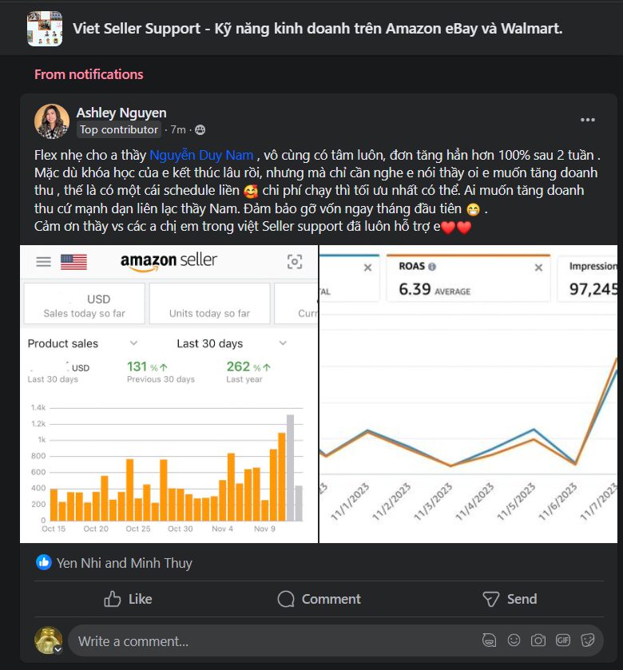The width and height of the screenshot is (623, 670).
Task: Click the Comment button
Action: (x=319, y=599)
